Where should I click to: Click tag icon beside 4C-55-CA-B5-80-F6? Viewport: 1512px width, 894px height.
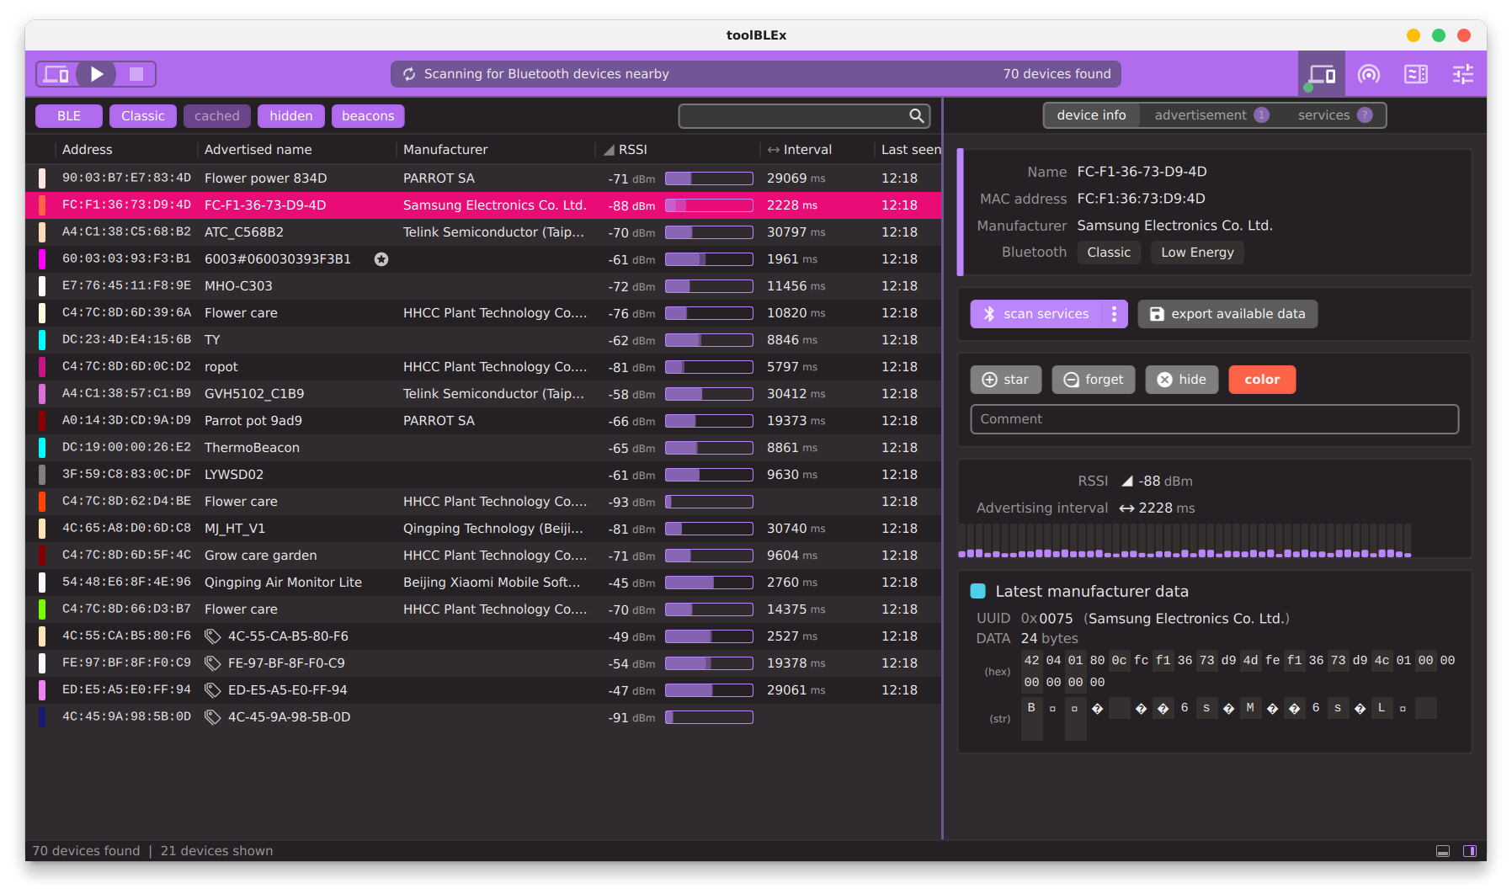pos(213,636)
